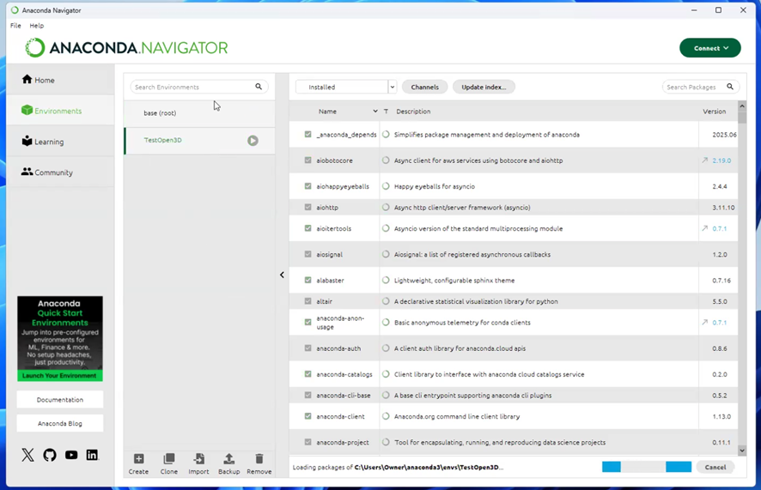Image resolution: width=761 pixels, height=490 pixels.
Task: Open the Help menu
Action: point(36,25)
